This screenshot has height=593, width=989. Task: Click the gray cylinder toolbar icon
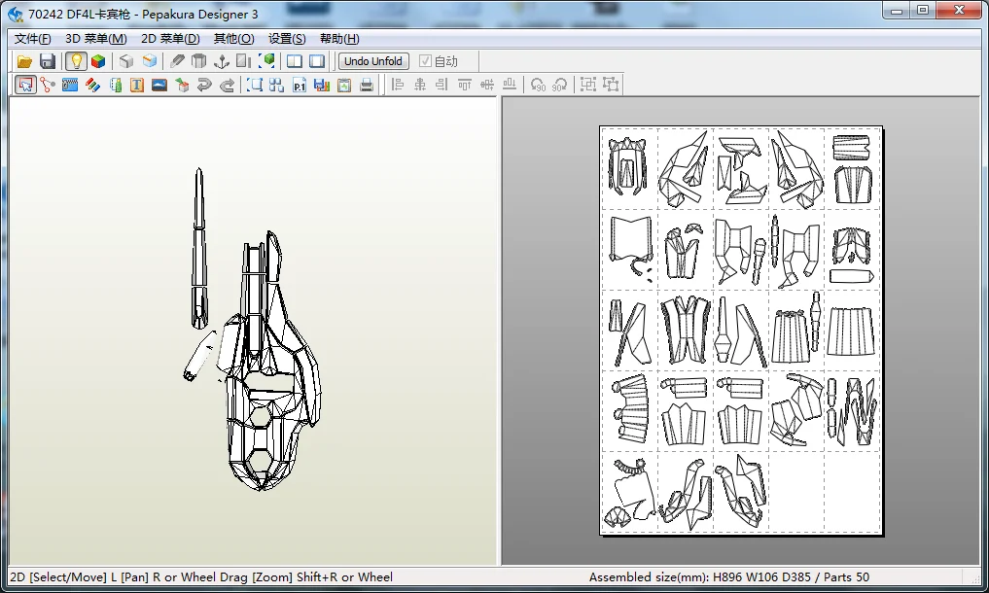(x=199, y=61)
